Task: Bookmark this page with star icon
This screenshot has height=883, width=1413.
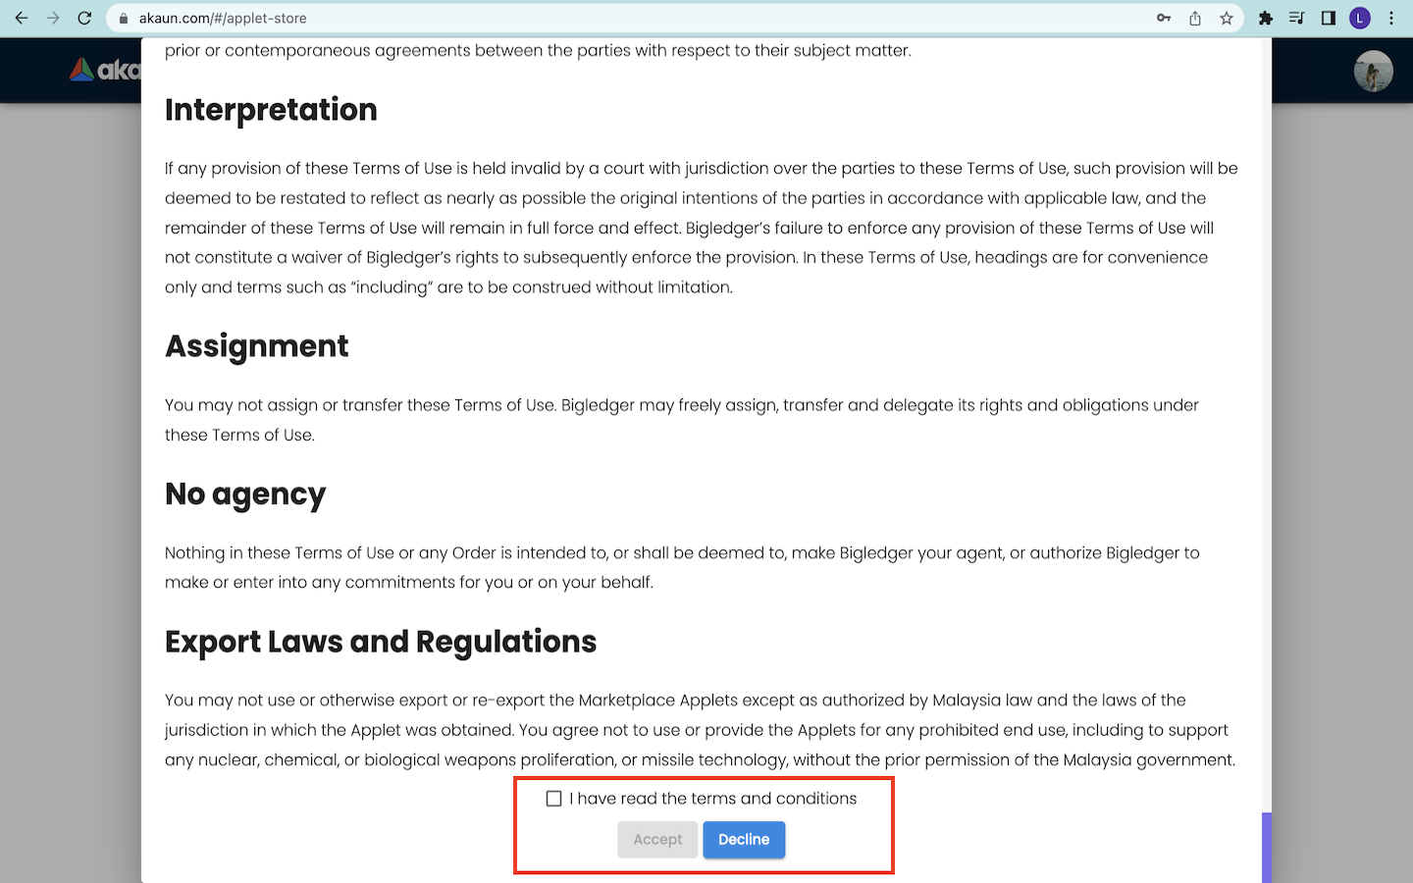Action: tap(1227, 18)
